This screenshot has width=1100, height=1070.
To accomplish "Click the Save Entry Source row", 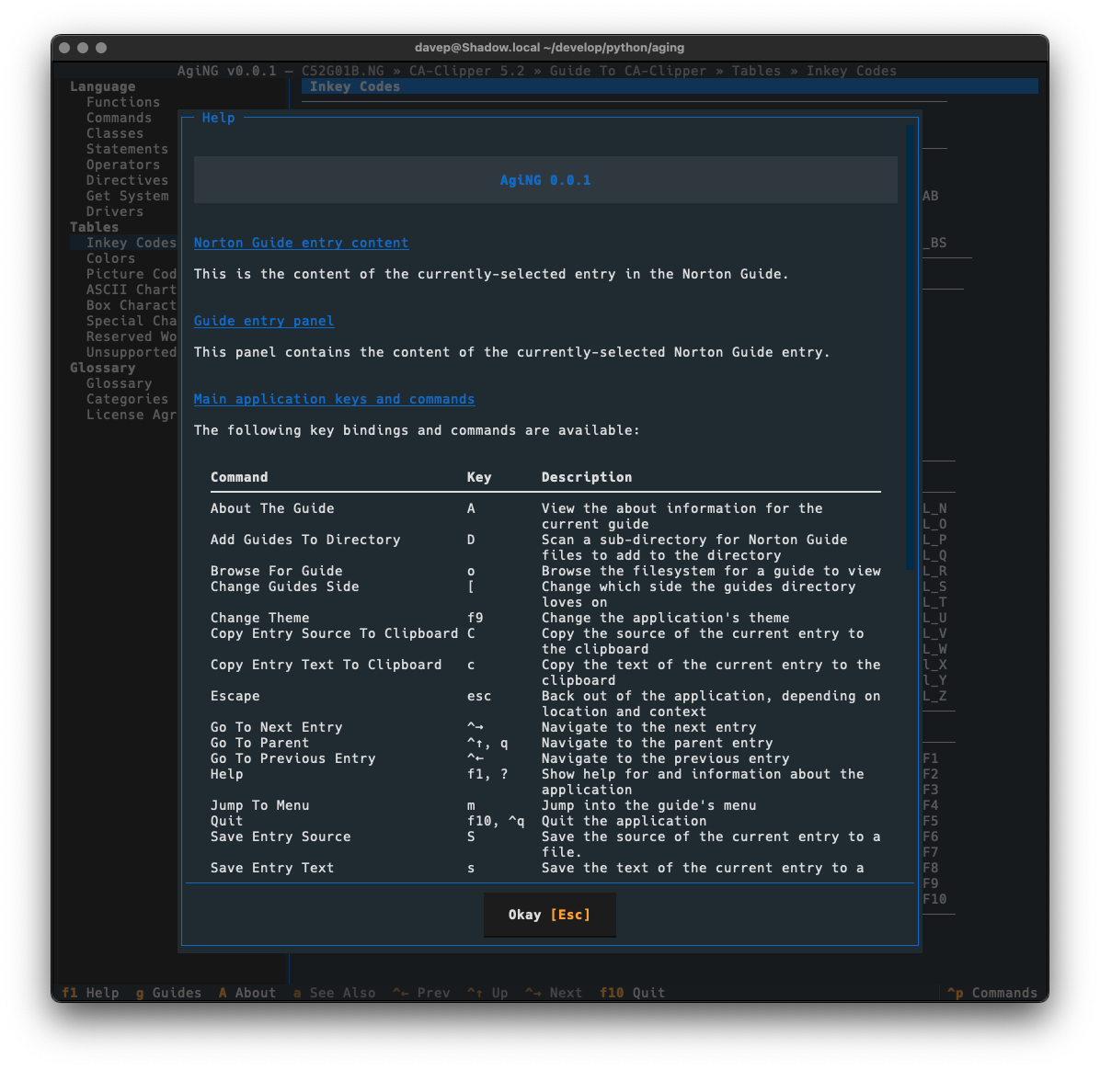I will click(545, 844).
